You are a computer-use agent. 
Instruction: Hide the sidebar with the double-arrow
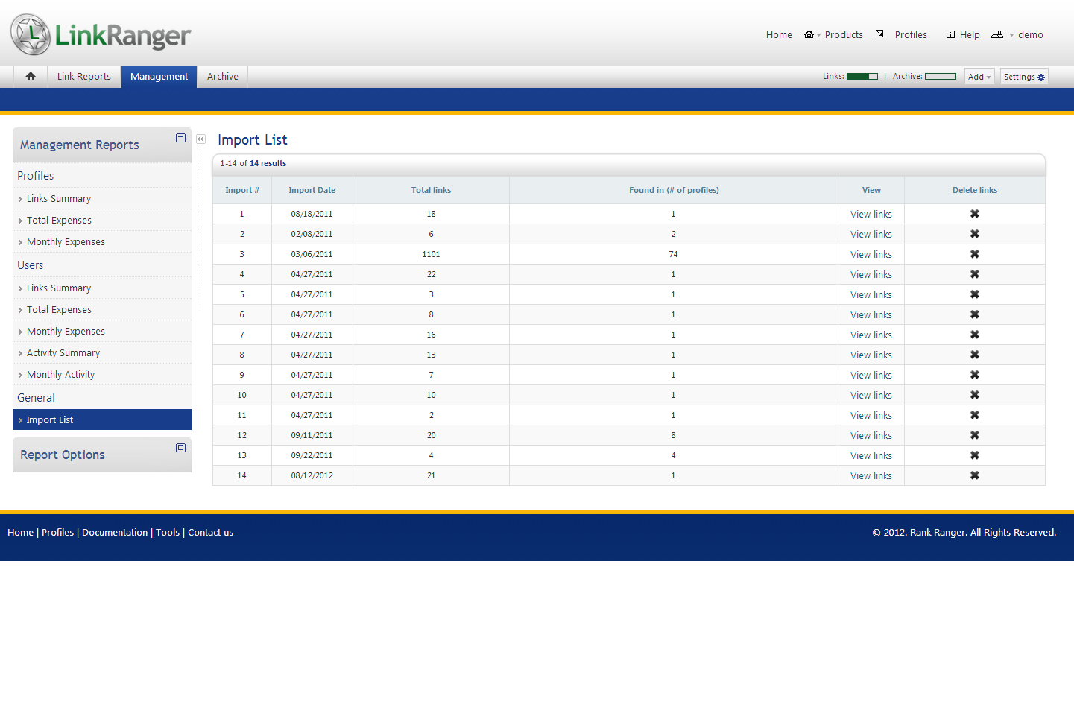pyautogui.click(x=200, y=139)
